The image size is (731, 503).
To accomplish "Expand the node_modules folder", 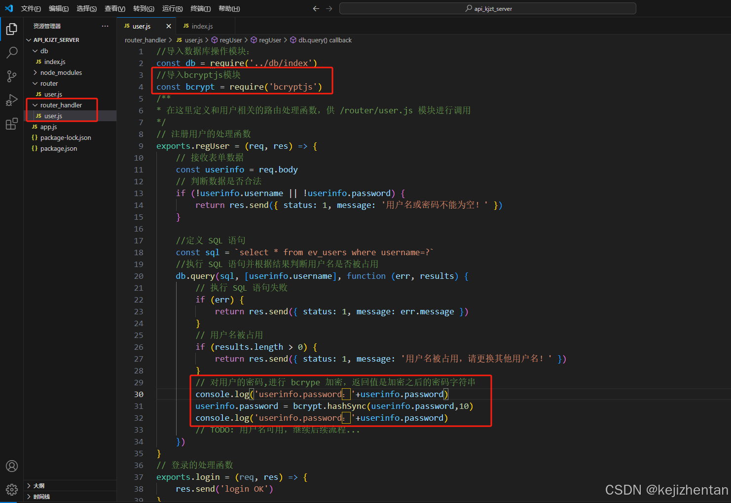I will 70,72.
